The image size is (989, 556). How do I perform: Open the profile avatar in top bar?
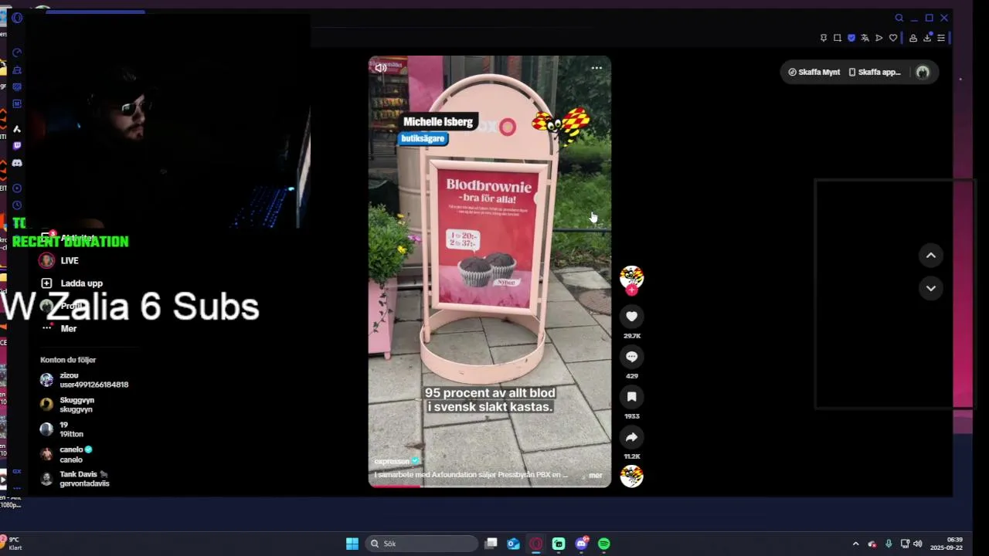click(923, 72)
